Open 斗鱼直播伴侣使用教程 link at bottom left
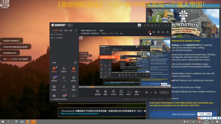221x124 pixels. click(60, 99)
